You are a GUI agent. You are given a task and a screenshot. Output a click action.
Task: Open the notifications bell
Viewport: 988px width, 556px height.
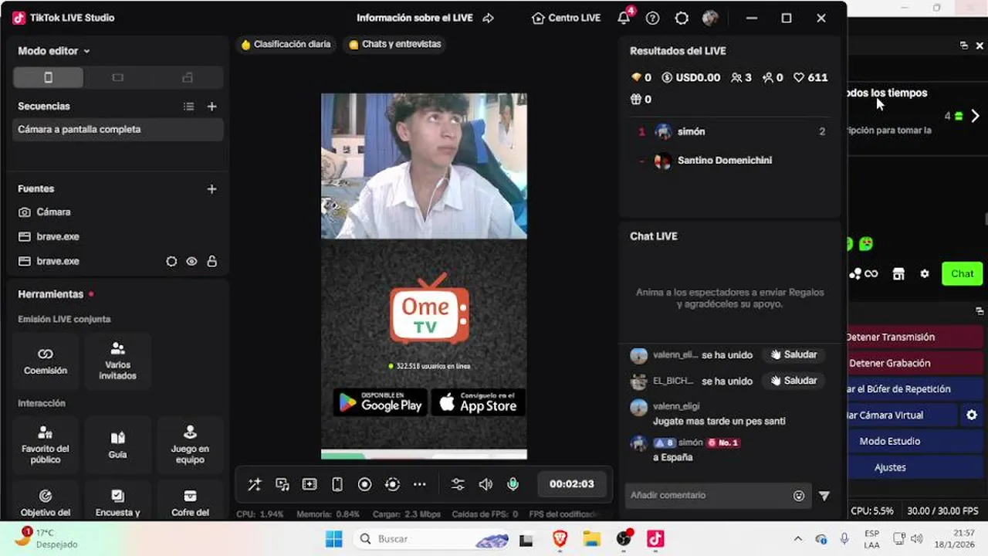[x=624, y=18]
